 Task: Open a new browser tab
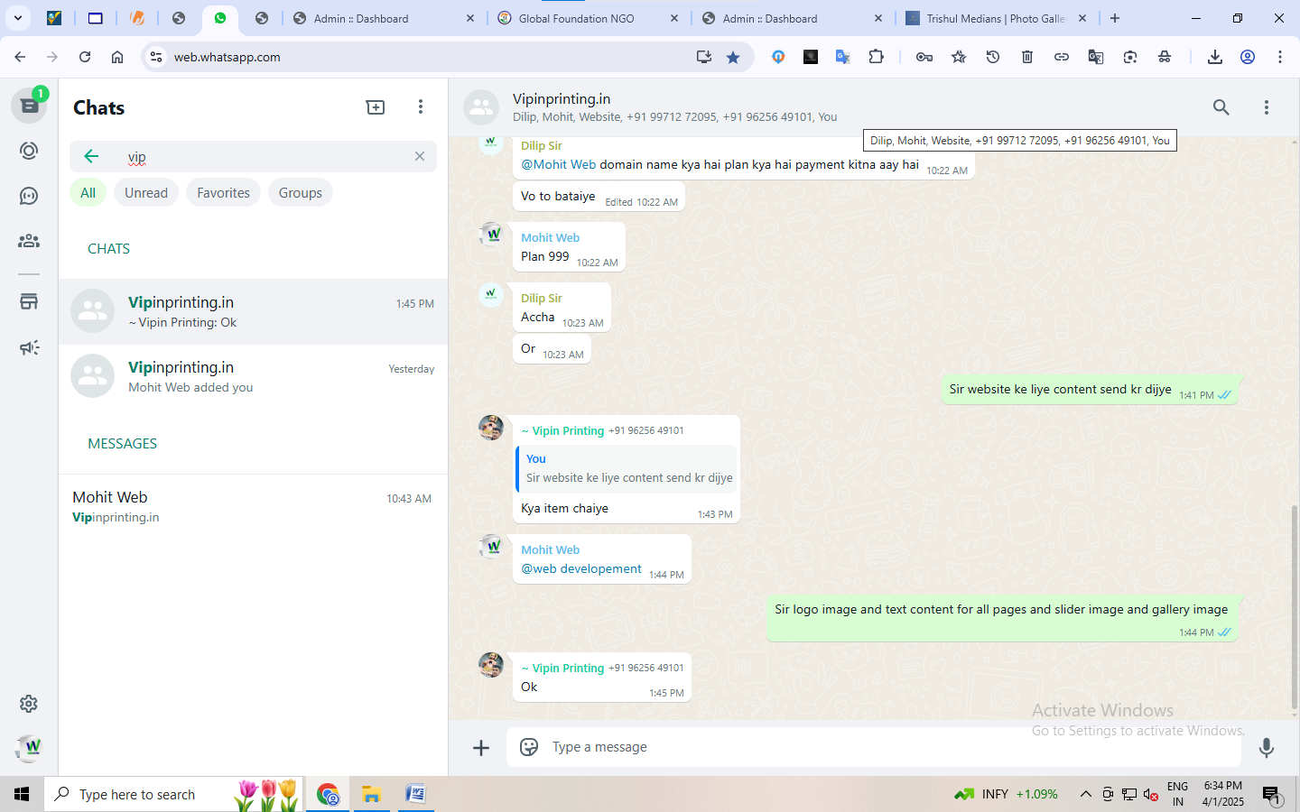[x=1115, y=18]
